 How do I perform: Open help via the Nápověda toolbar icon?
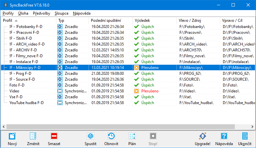224,136
